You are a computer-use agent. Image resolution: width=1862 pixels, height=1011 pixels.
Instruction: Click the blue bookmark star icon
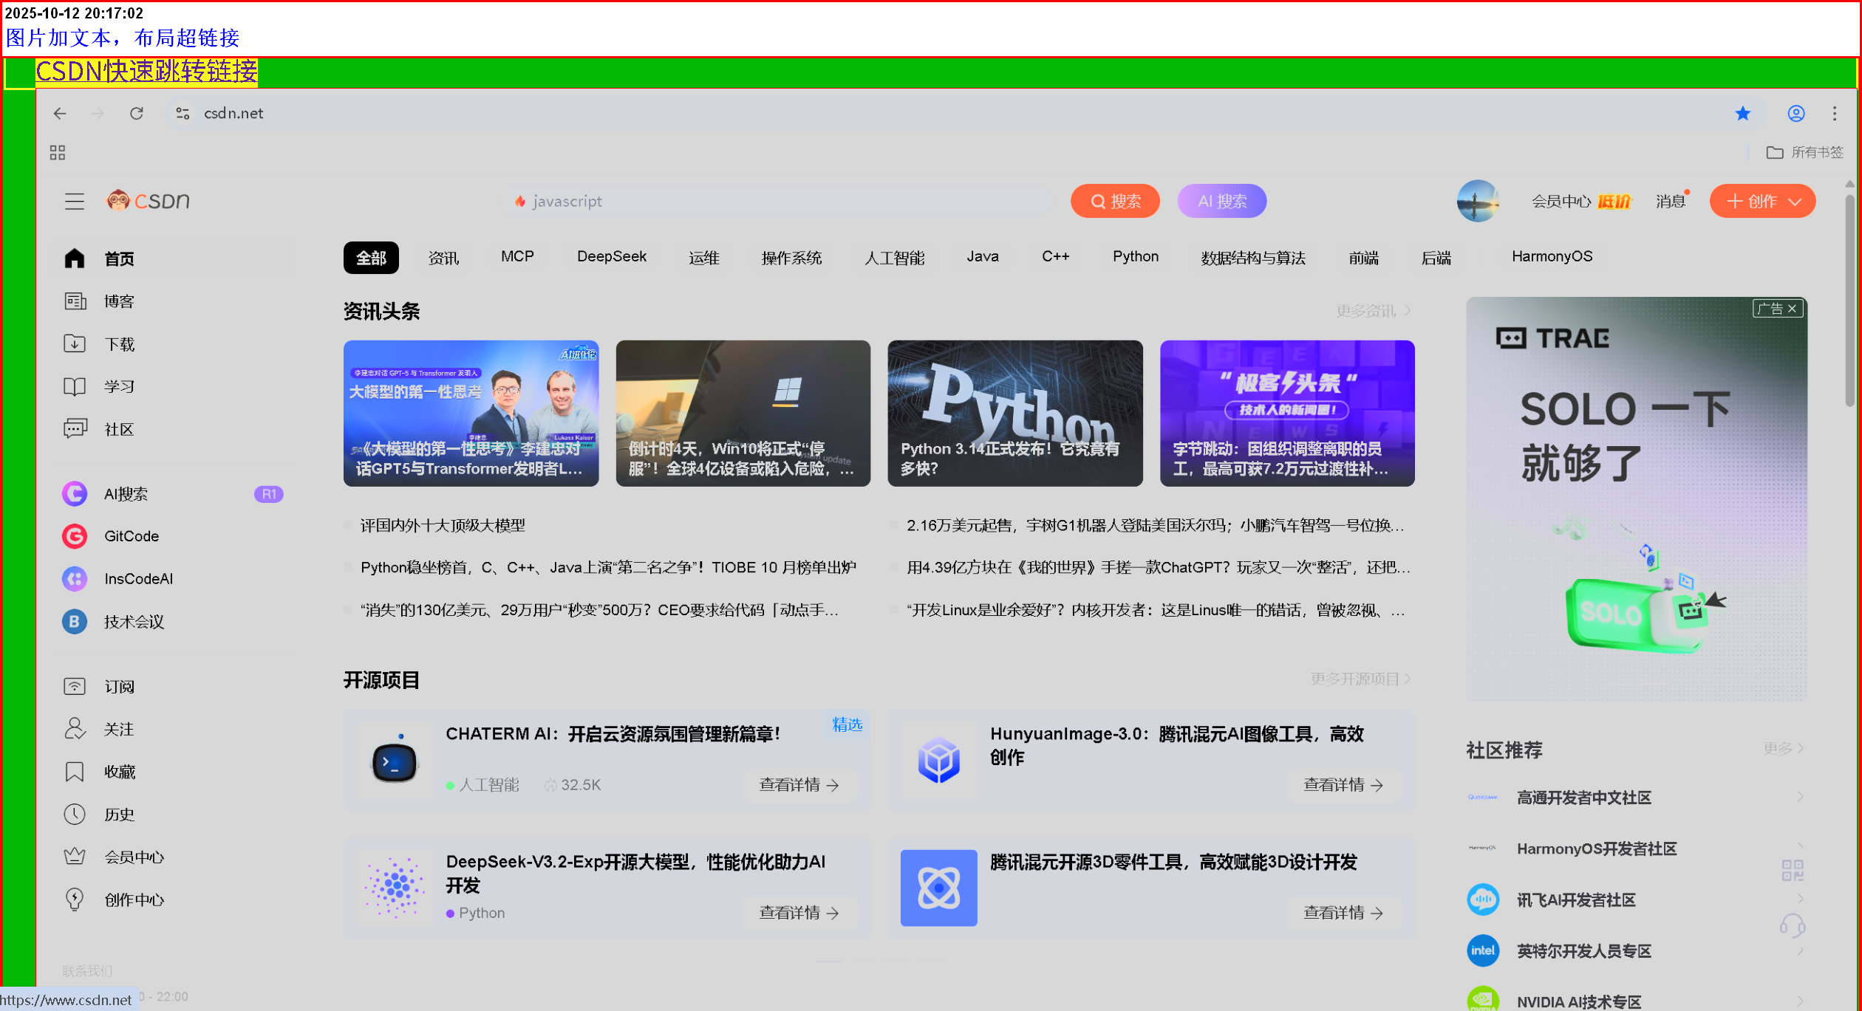(1742, 113)
